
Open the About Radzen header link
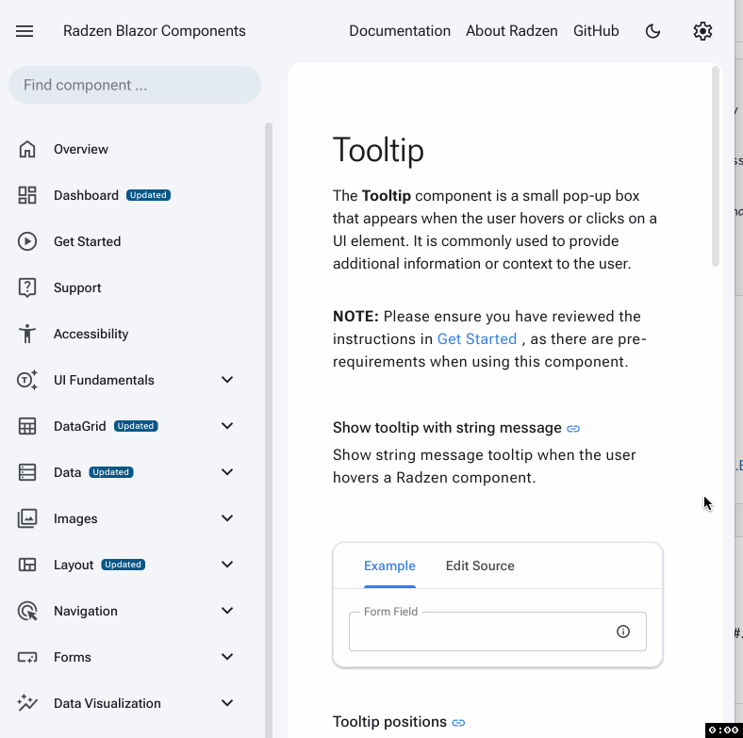click(x=511, y=31)
